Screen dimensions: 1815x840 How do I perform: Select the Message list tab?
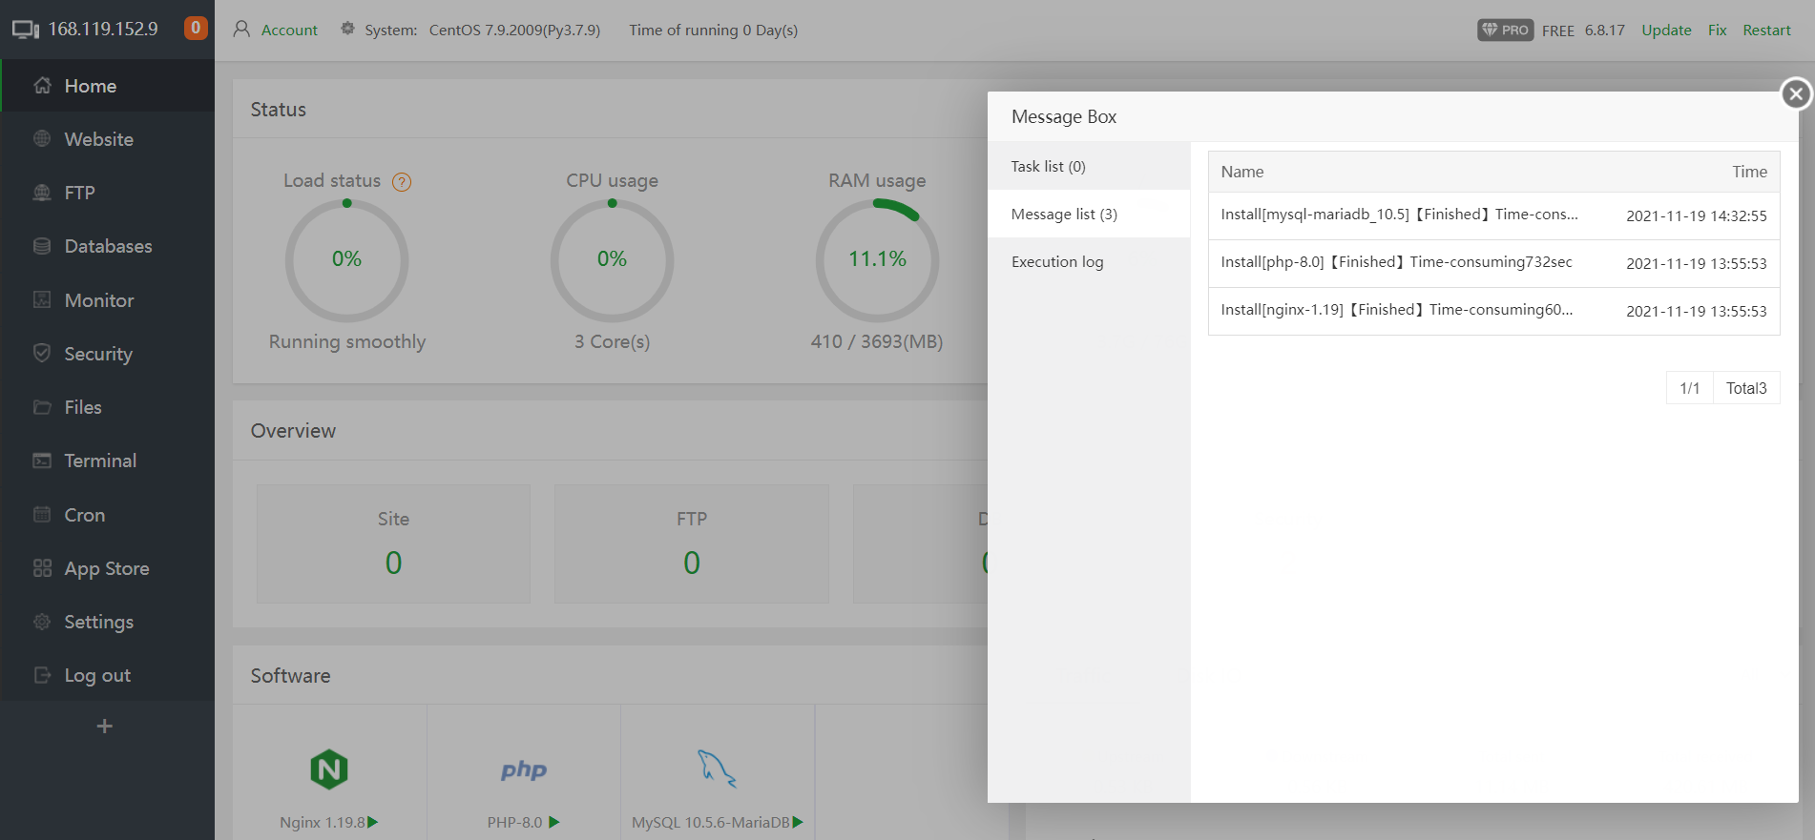1064,215
